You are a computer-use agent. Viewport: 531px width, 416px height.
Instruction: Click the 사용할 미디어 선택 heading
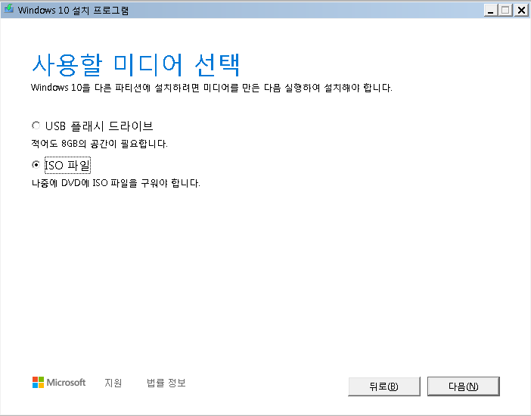point(136,65)
